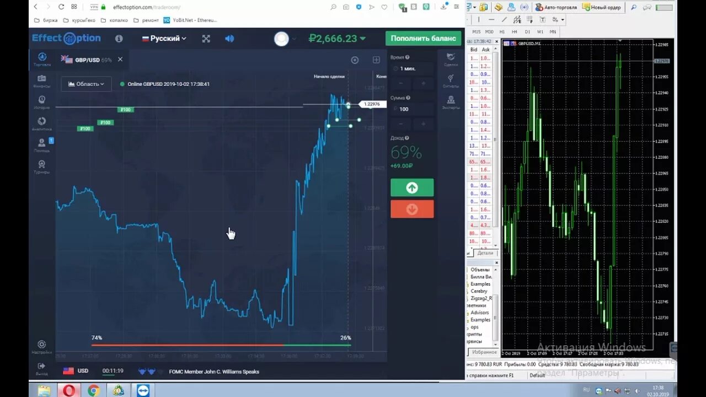Click the browser reload button

(x=61, y=7)
